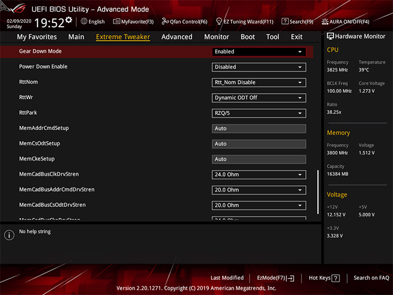Click the memory frequency 3800 MHz value
Screen dimensions: 393x295
(x=337, y=153)
